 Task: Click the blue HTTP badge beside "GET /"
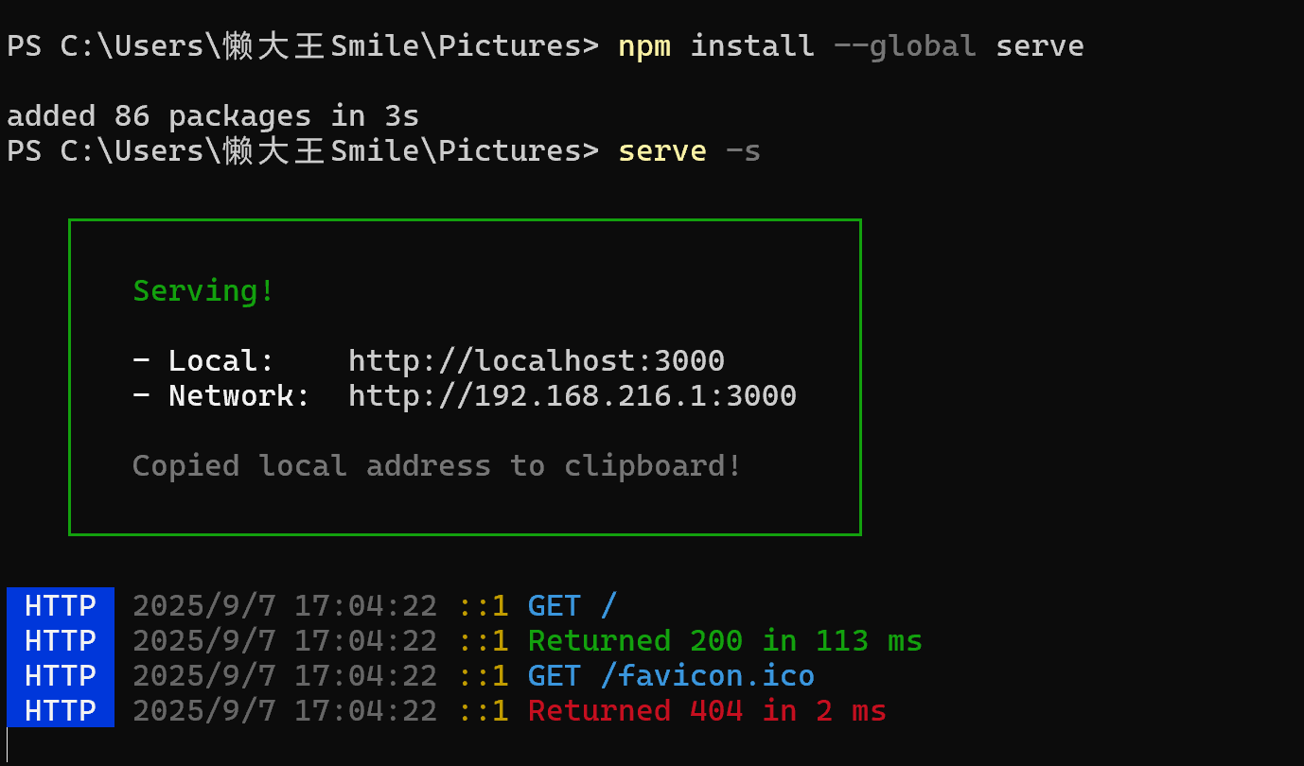click(x=61, y=605)
